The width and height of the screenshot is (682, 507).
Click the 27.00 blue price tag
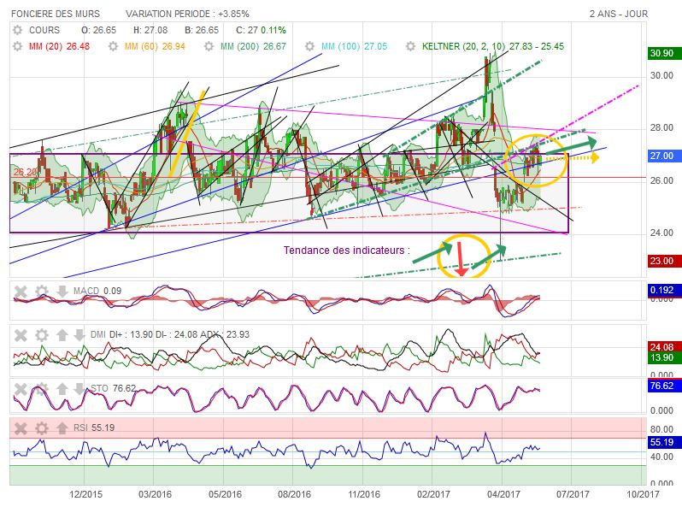point(664,156)
